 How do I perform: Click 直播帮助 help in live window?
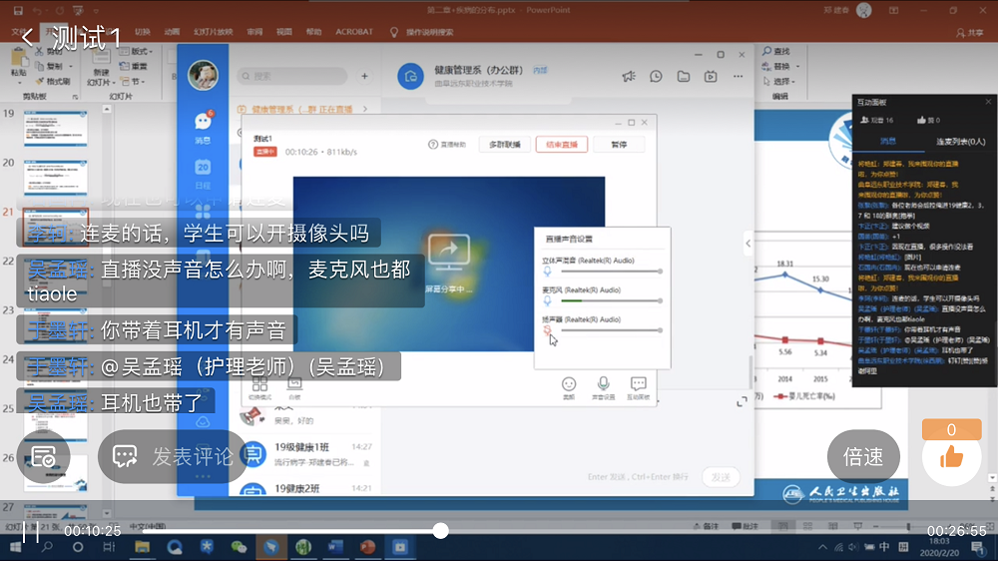coord(447,145)
